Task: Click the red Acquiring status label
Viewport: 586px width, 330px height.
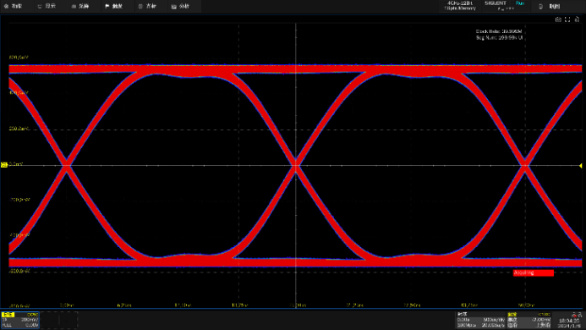Action: (x=534, y=272)
